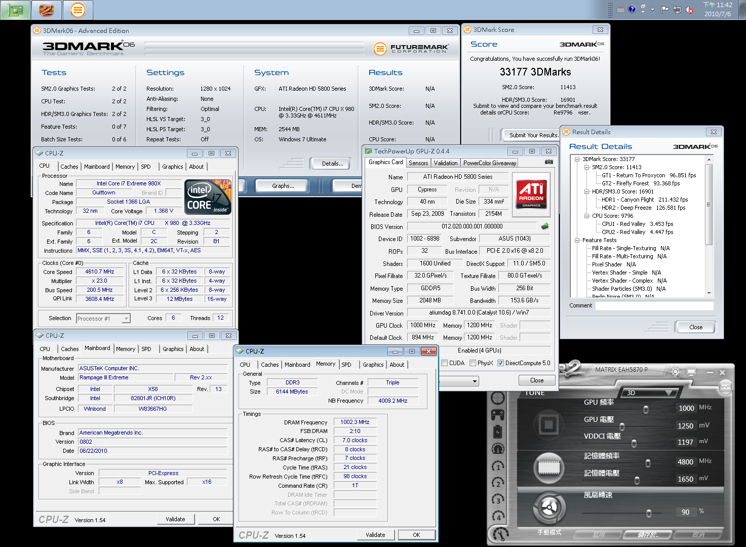Click the muted speaker volume tray icon
The height and width of the screenshot is (547, 746).
tap(689, 10)
